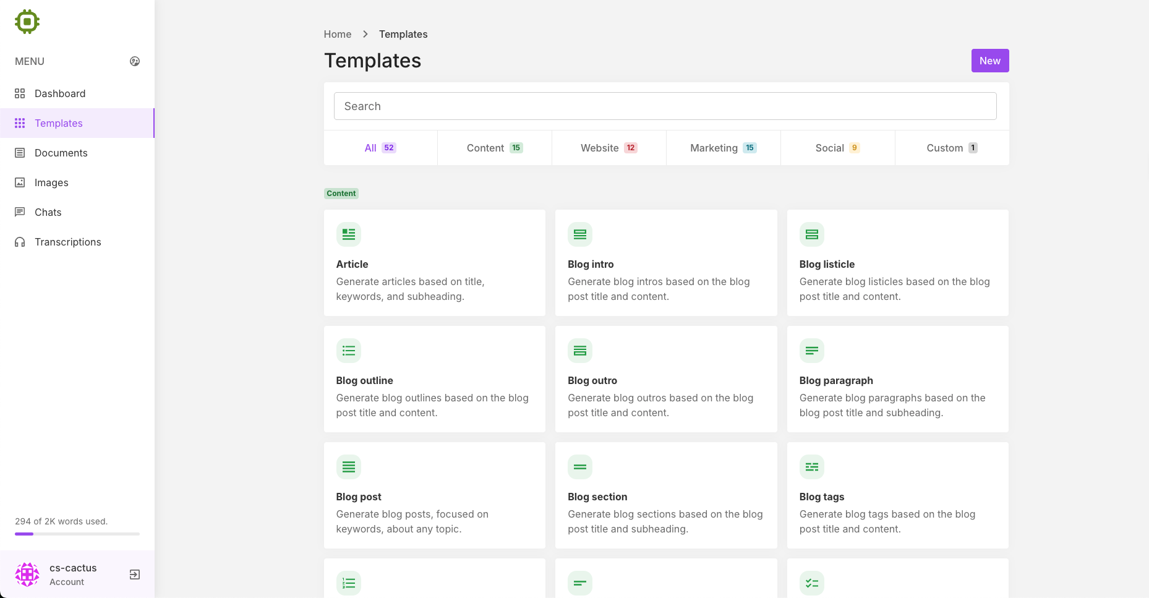Click the words used progress bar
This screenshot has height=598, width=1149.
pos(77,534)
